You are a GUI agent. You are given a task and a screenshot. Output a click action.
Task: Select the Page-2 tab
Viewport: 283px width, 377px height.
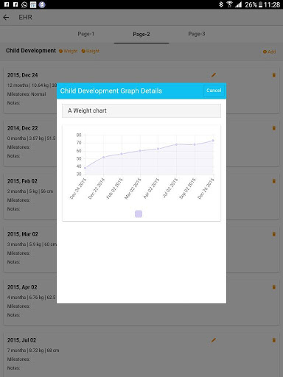141,34
